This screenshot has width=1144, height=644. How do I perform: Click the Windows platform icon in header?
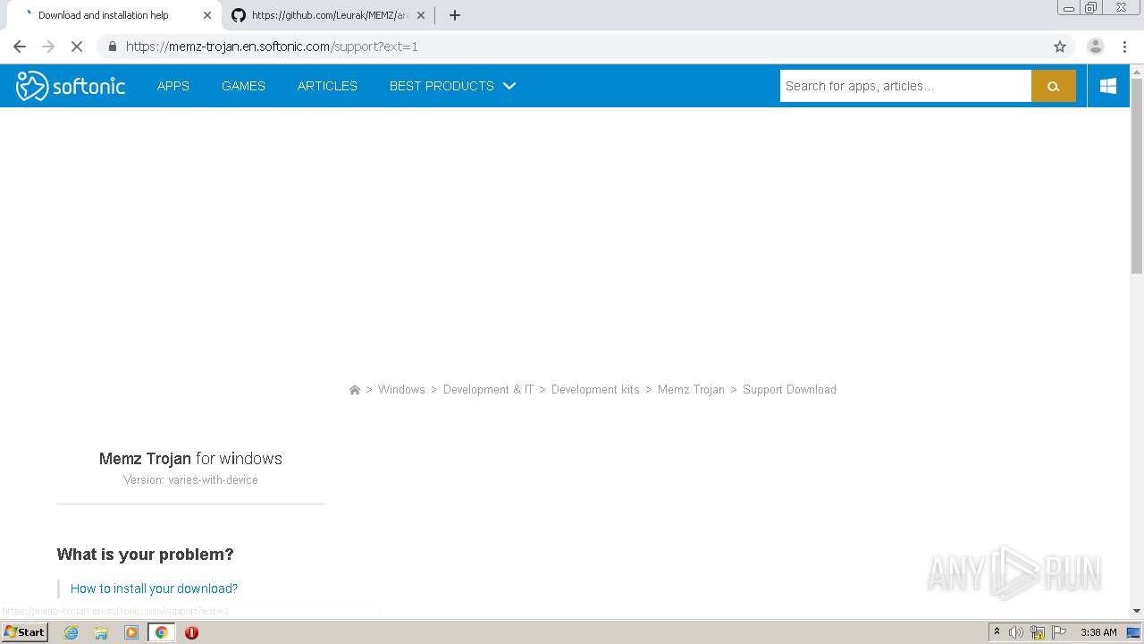[x=1108, y=86]
